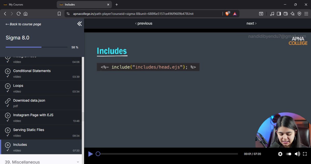Toggle completion checkmark under Download data.json

[x=8, y=106]
